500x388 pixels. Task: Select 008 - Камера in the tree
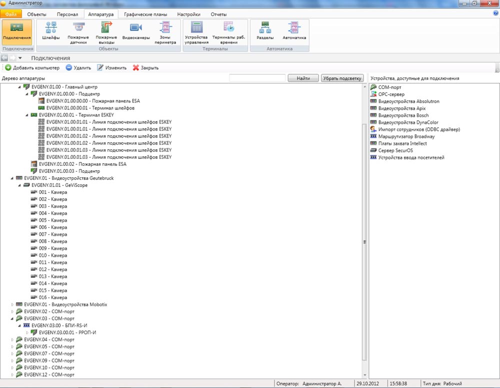[x=52, y=241]
